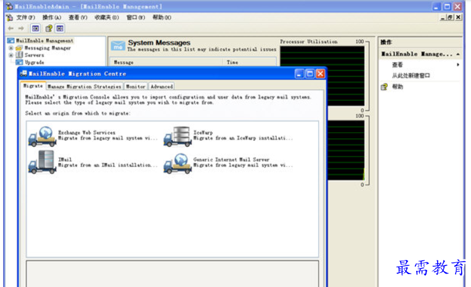Click the Message column header
Image resolution: width=471 pixels, height=287 pixels.
tap(166, 62)
